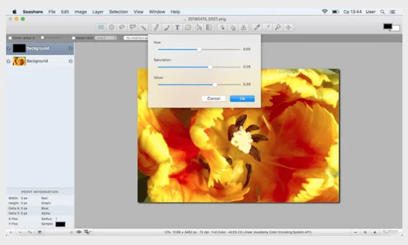Viewport: 408px width, 245px height.
Task: Select the Paintbrush tool
Action: [167, 27]
